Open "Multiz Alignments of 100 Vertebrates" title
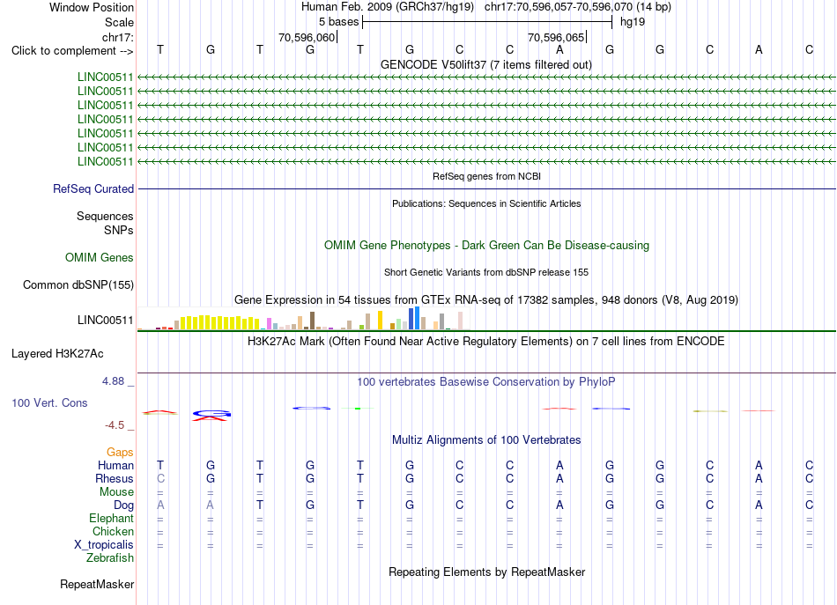 tap(486, 440)
